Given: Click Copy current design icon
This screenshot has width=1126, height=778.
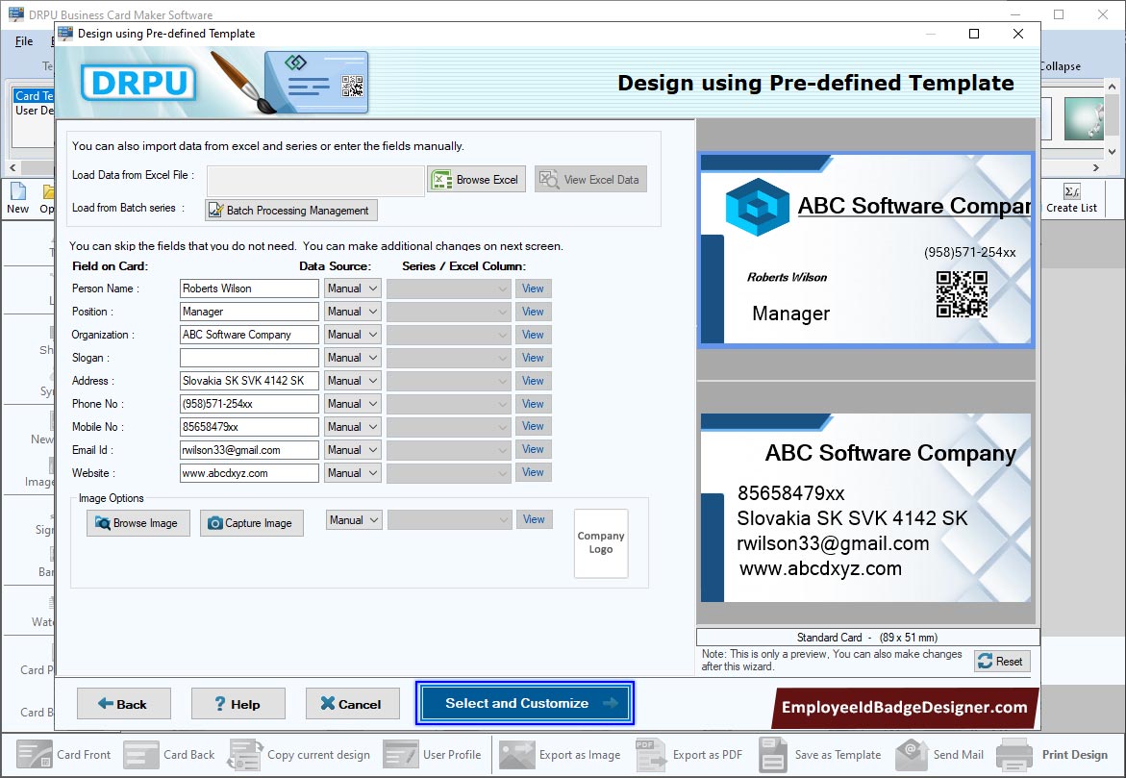Looking at the screenshot, I should click(245, 754).
